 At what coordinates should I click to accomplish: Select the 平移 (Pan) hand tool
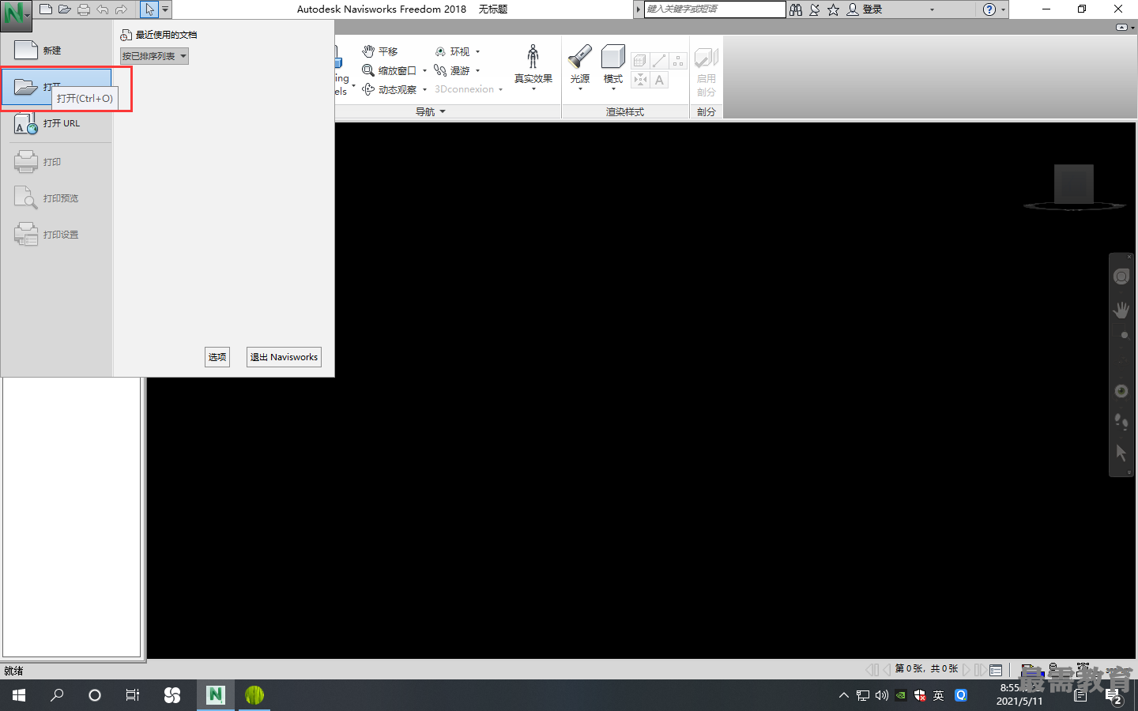coord(380,51)
